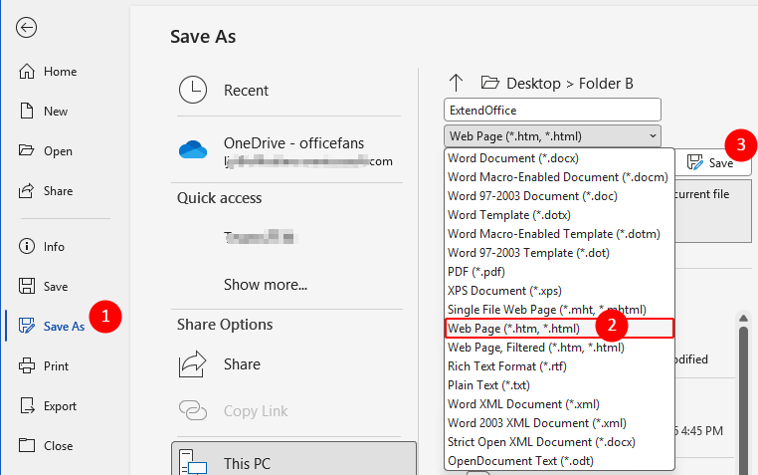Click the Save button next to file type
Screen dimensions: 758x475
point(711,163)
